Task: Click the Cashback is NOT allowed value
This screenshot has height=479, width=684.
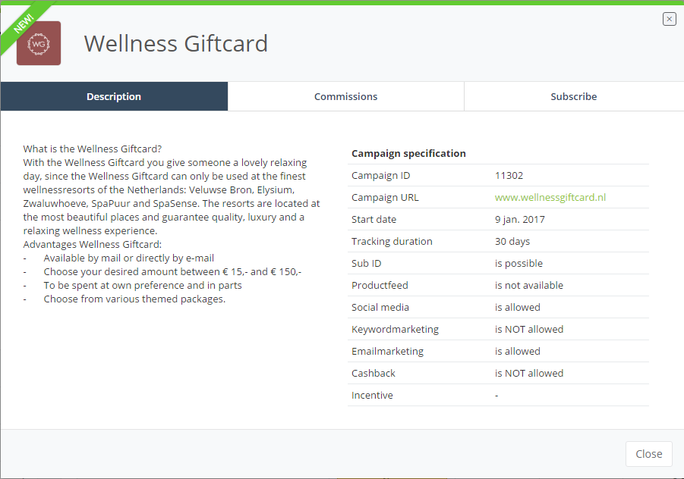Action: tap(528, 373)
